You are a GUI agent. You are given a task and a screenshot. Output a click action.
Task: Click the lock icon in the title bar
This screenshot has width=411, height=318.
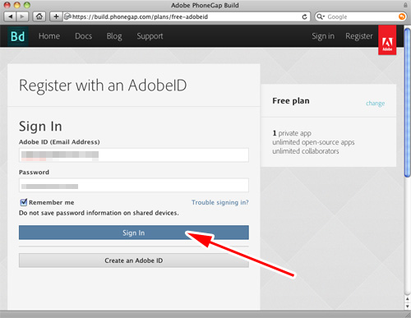(x=405, y=5)
